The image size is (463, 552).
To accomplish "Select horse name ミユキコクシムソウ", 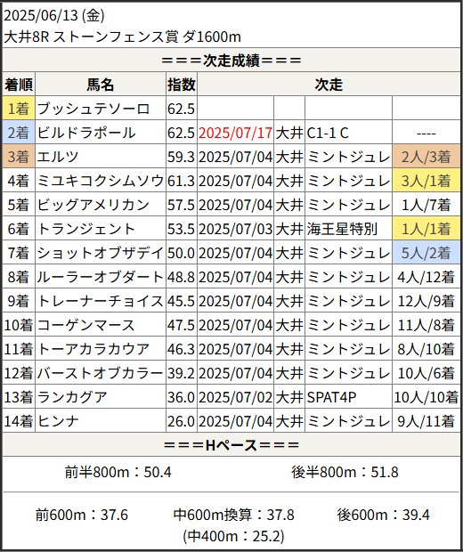I will [101, 181].
